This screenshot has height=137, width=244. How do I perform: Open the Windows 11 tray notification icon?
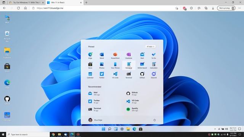[x=239, y=129]
